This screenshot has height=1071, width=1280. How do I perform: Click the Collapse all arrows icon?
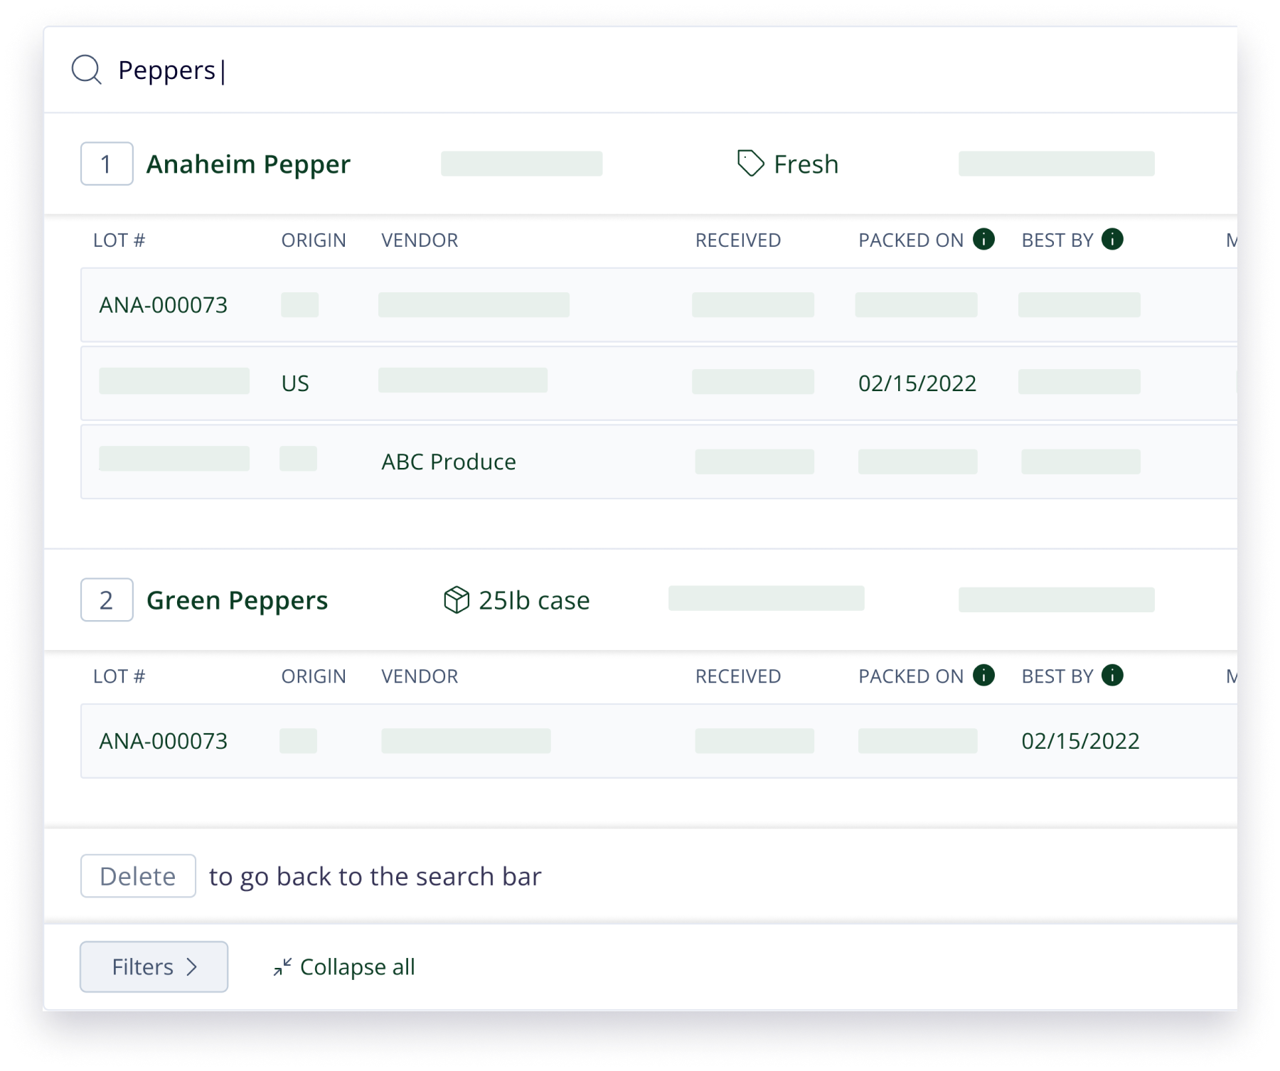(x=282, y=967)
